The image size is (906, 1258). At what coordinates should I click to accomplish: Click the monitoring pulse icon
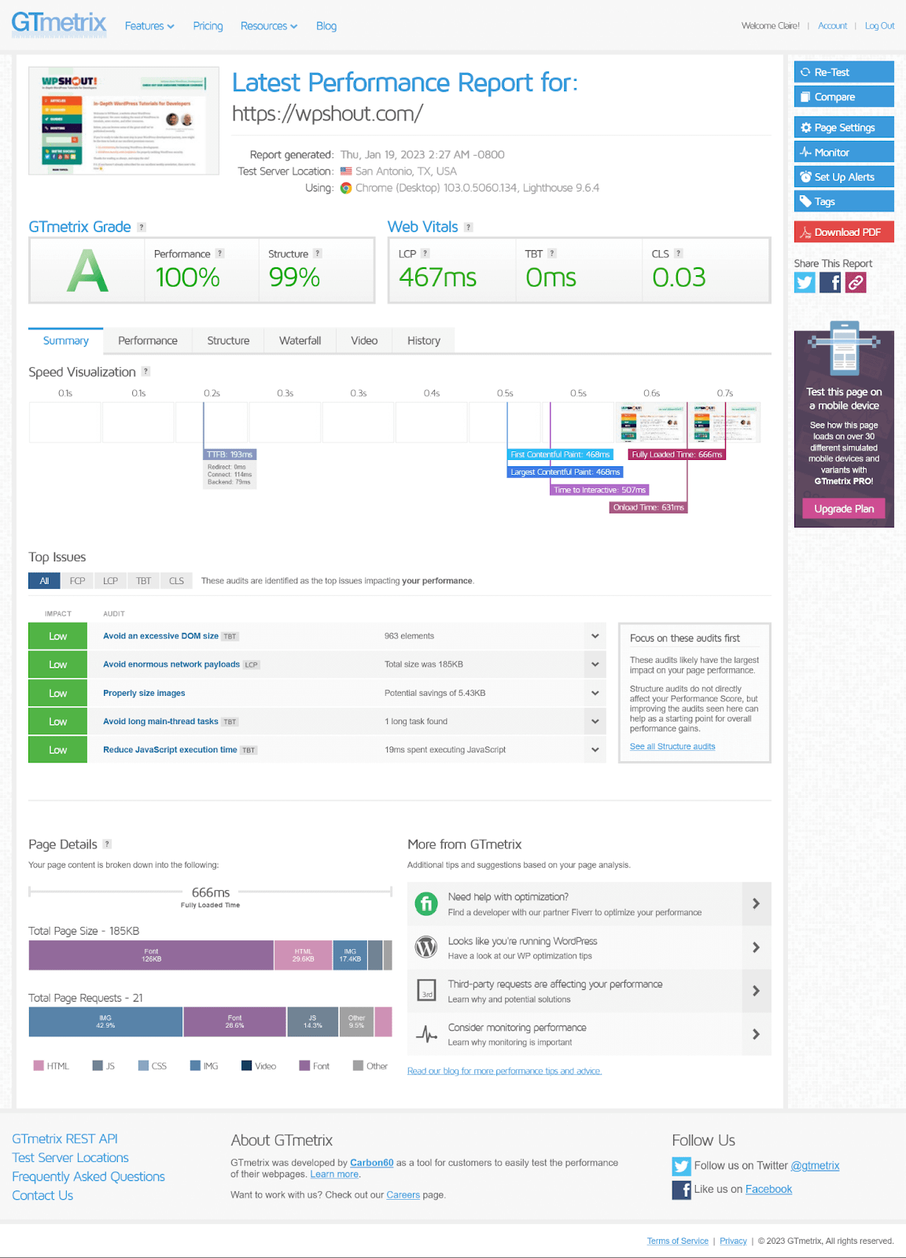[426, 1034]
